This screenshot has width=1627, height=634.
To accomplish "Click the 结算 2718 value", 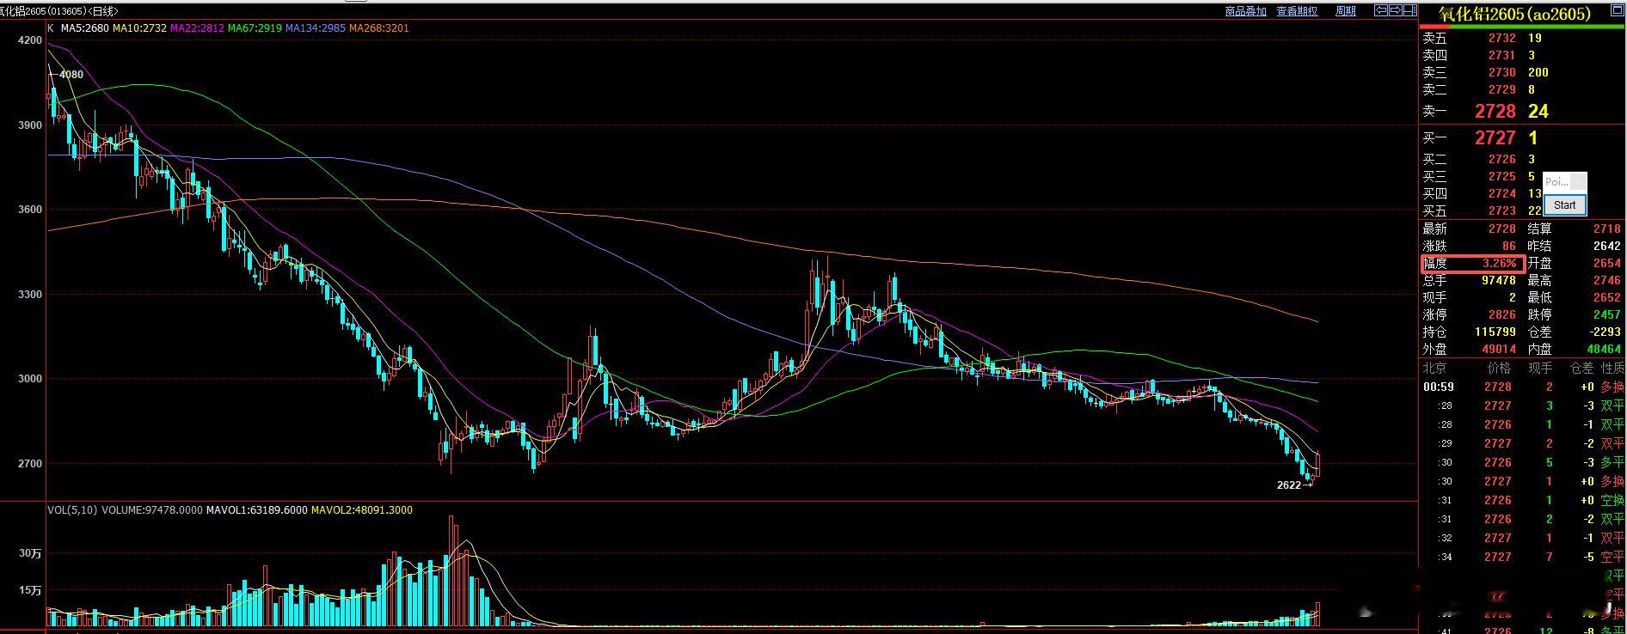I will pos(1607,229).
